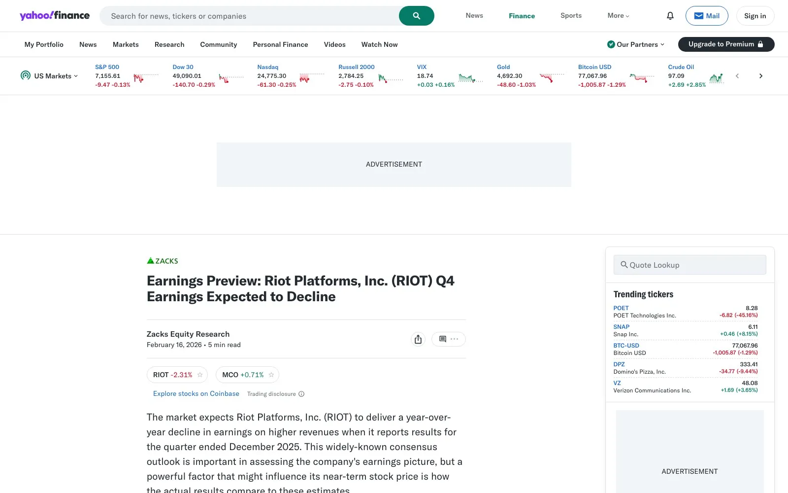Screen dimensions: 788x493
Task: Click the Trading disclosure text
Action: tap(271, 394)
